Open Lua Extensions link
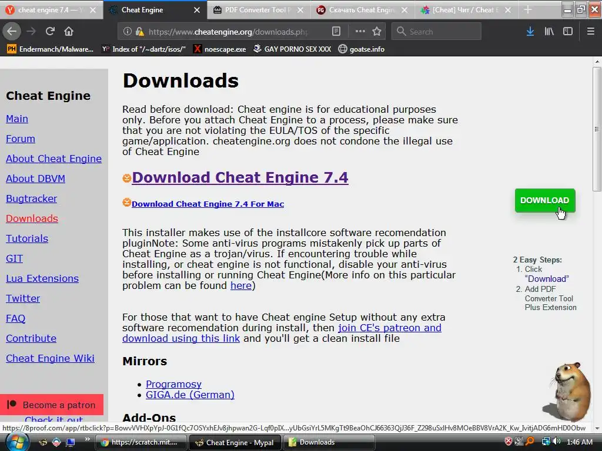602x451 pixels. click(42, 278)
